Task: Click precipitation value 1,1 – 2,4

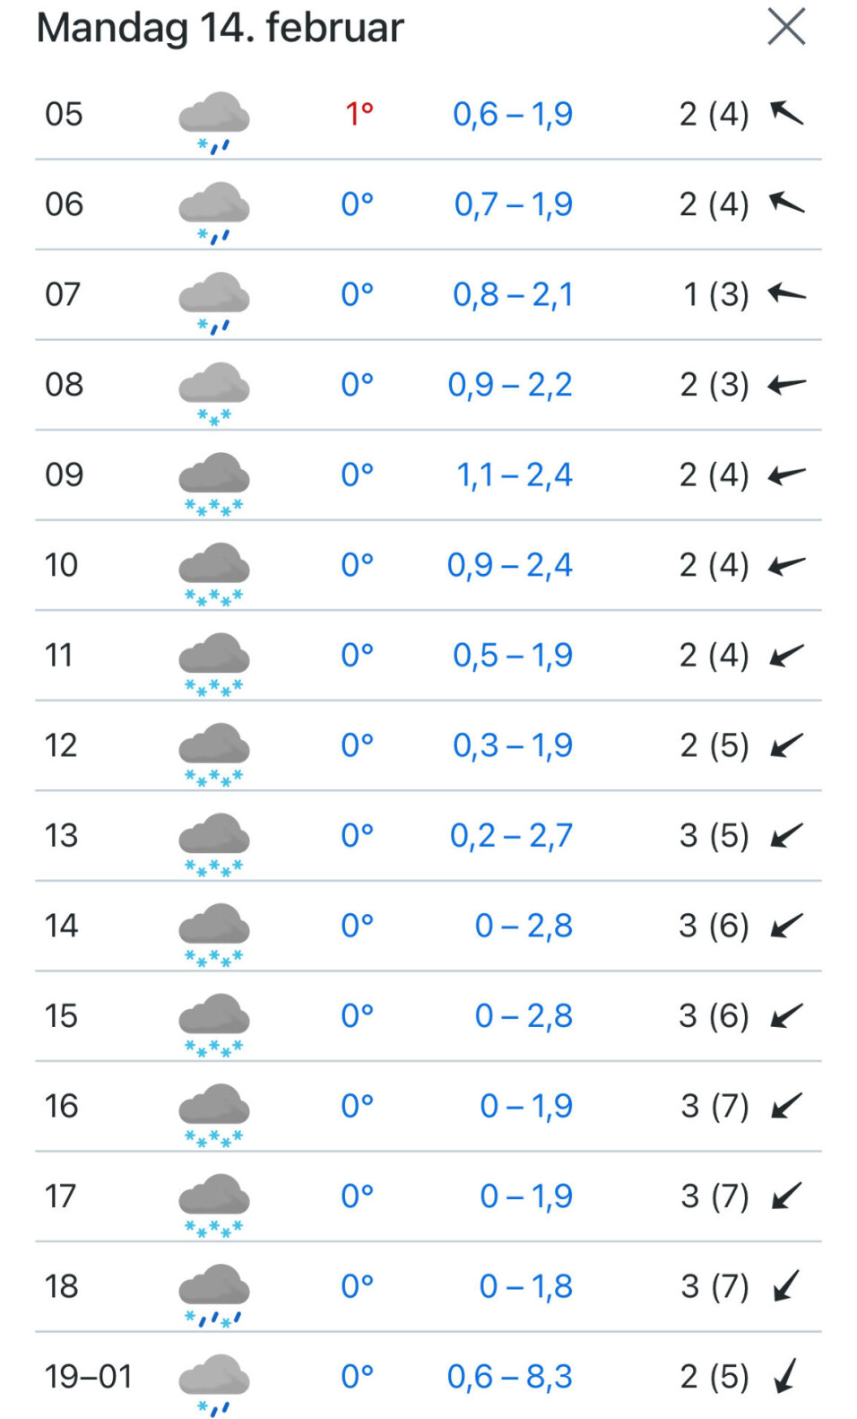Action: coord(514,474)
